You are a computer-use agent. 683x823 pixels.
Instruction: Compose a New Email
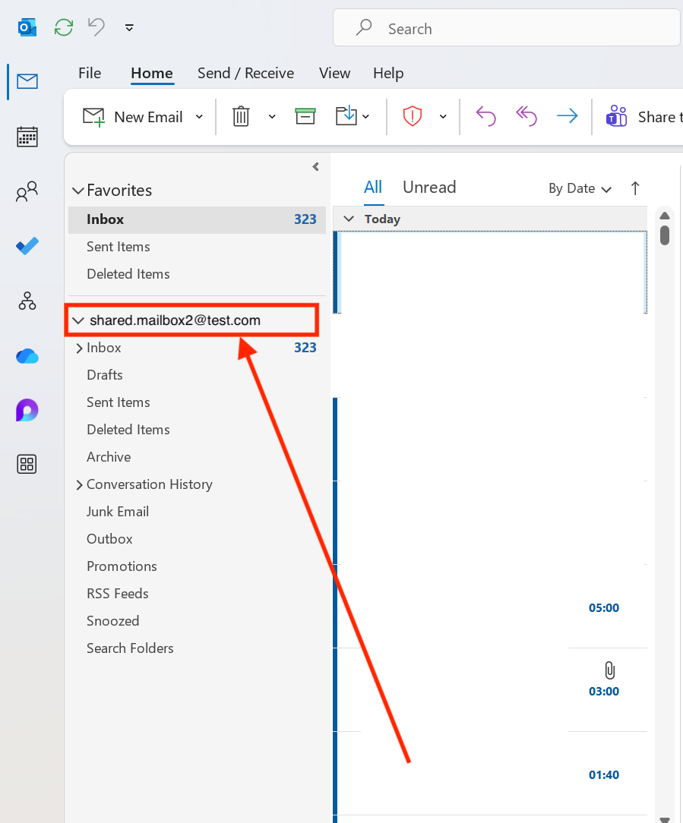(x=137, y=116)
